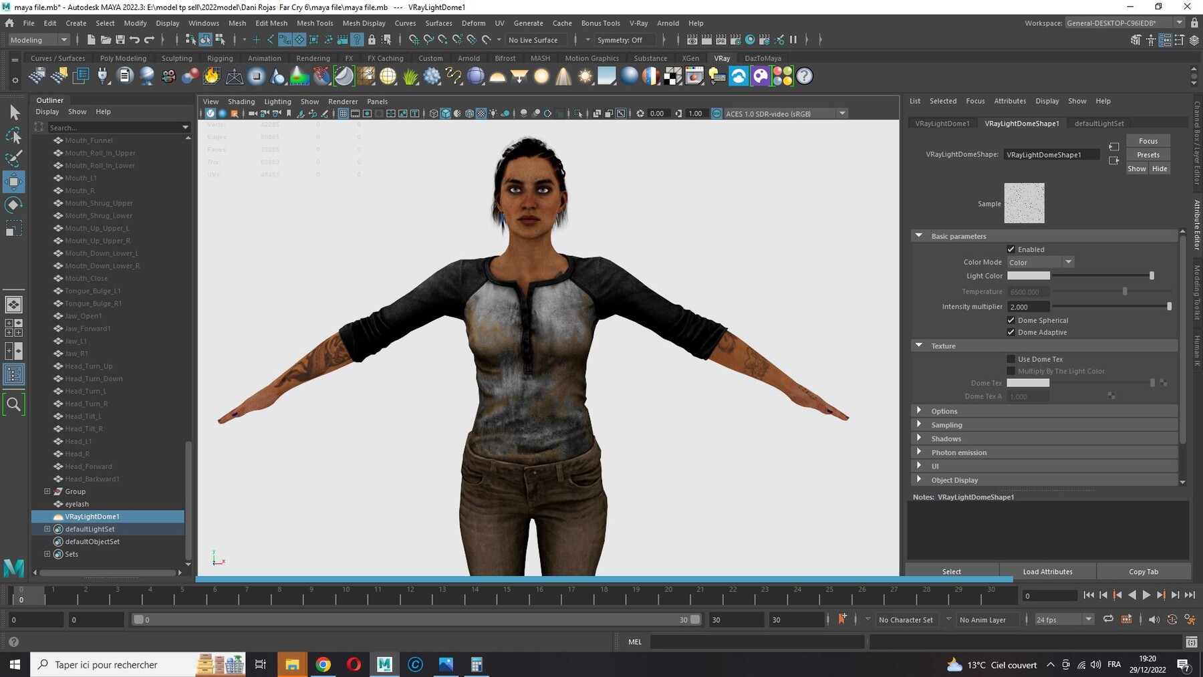The width and height of the screenshot is (1203, 677).
Task: Activate the Move tool
Action: pos(14,181)
